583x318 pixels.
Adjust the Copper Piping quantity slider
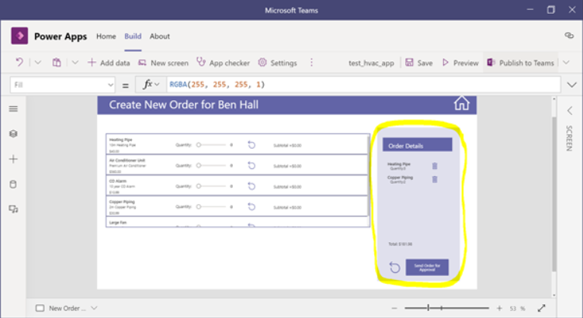tap(211, 206)
